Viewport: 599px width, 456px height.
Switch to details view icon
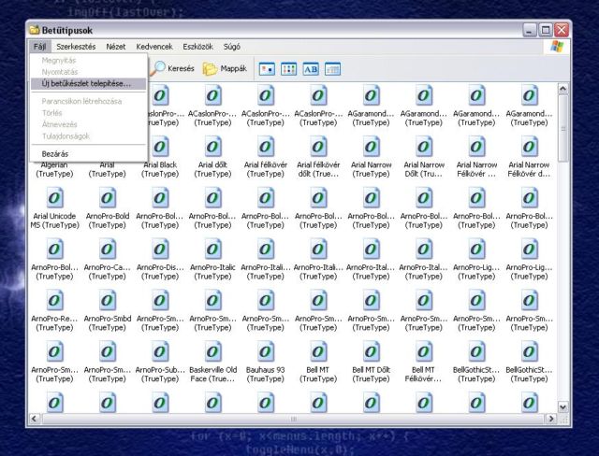(332, 68)
